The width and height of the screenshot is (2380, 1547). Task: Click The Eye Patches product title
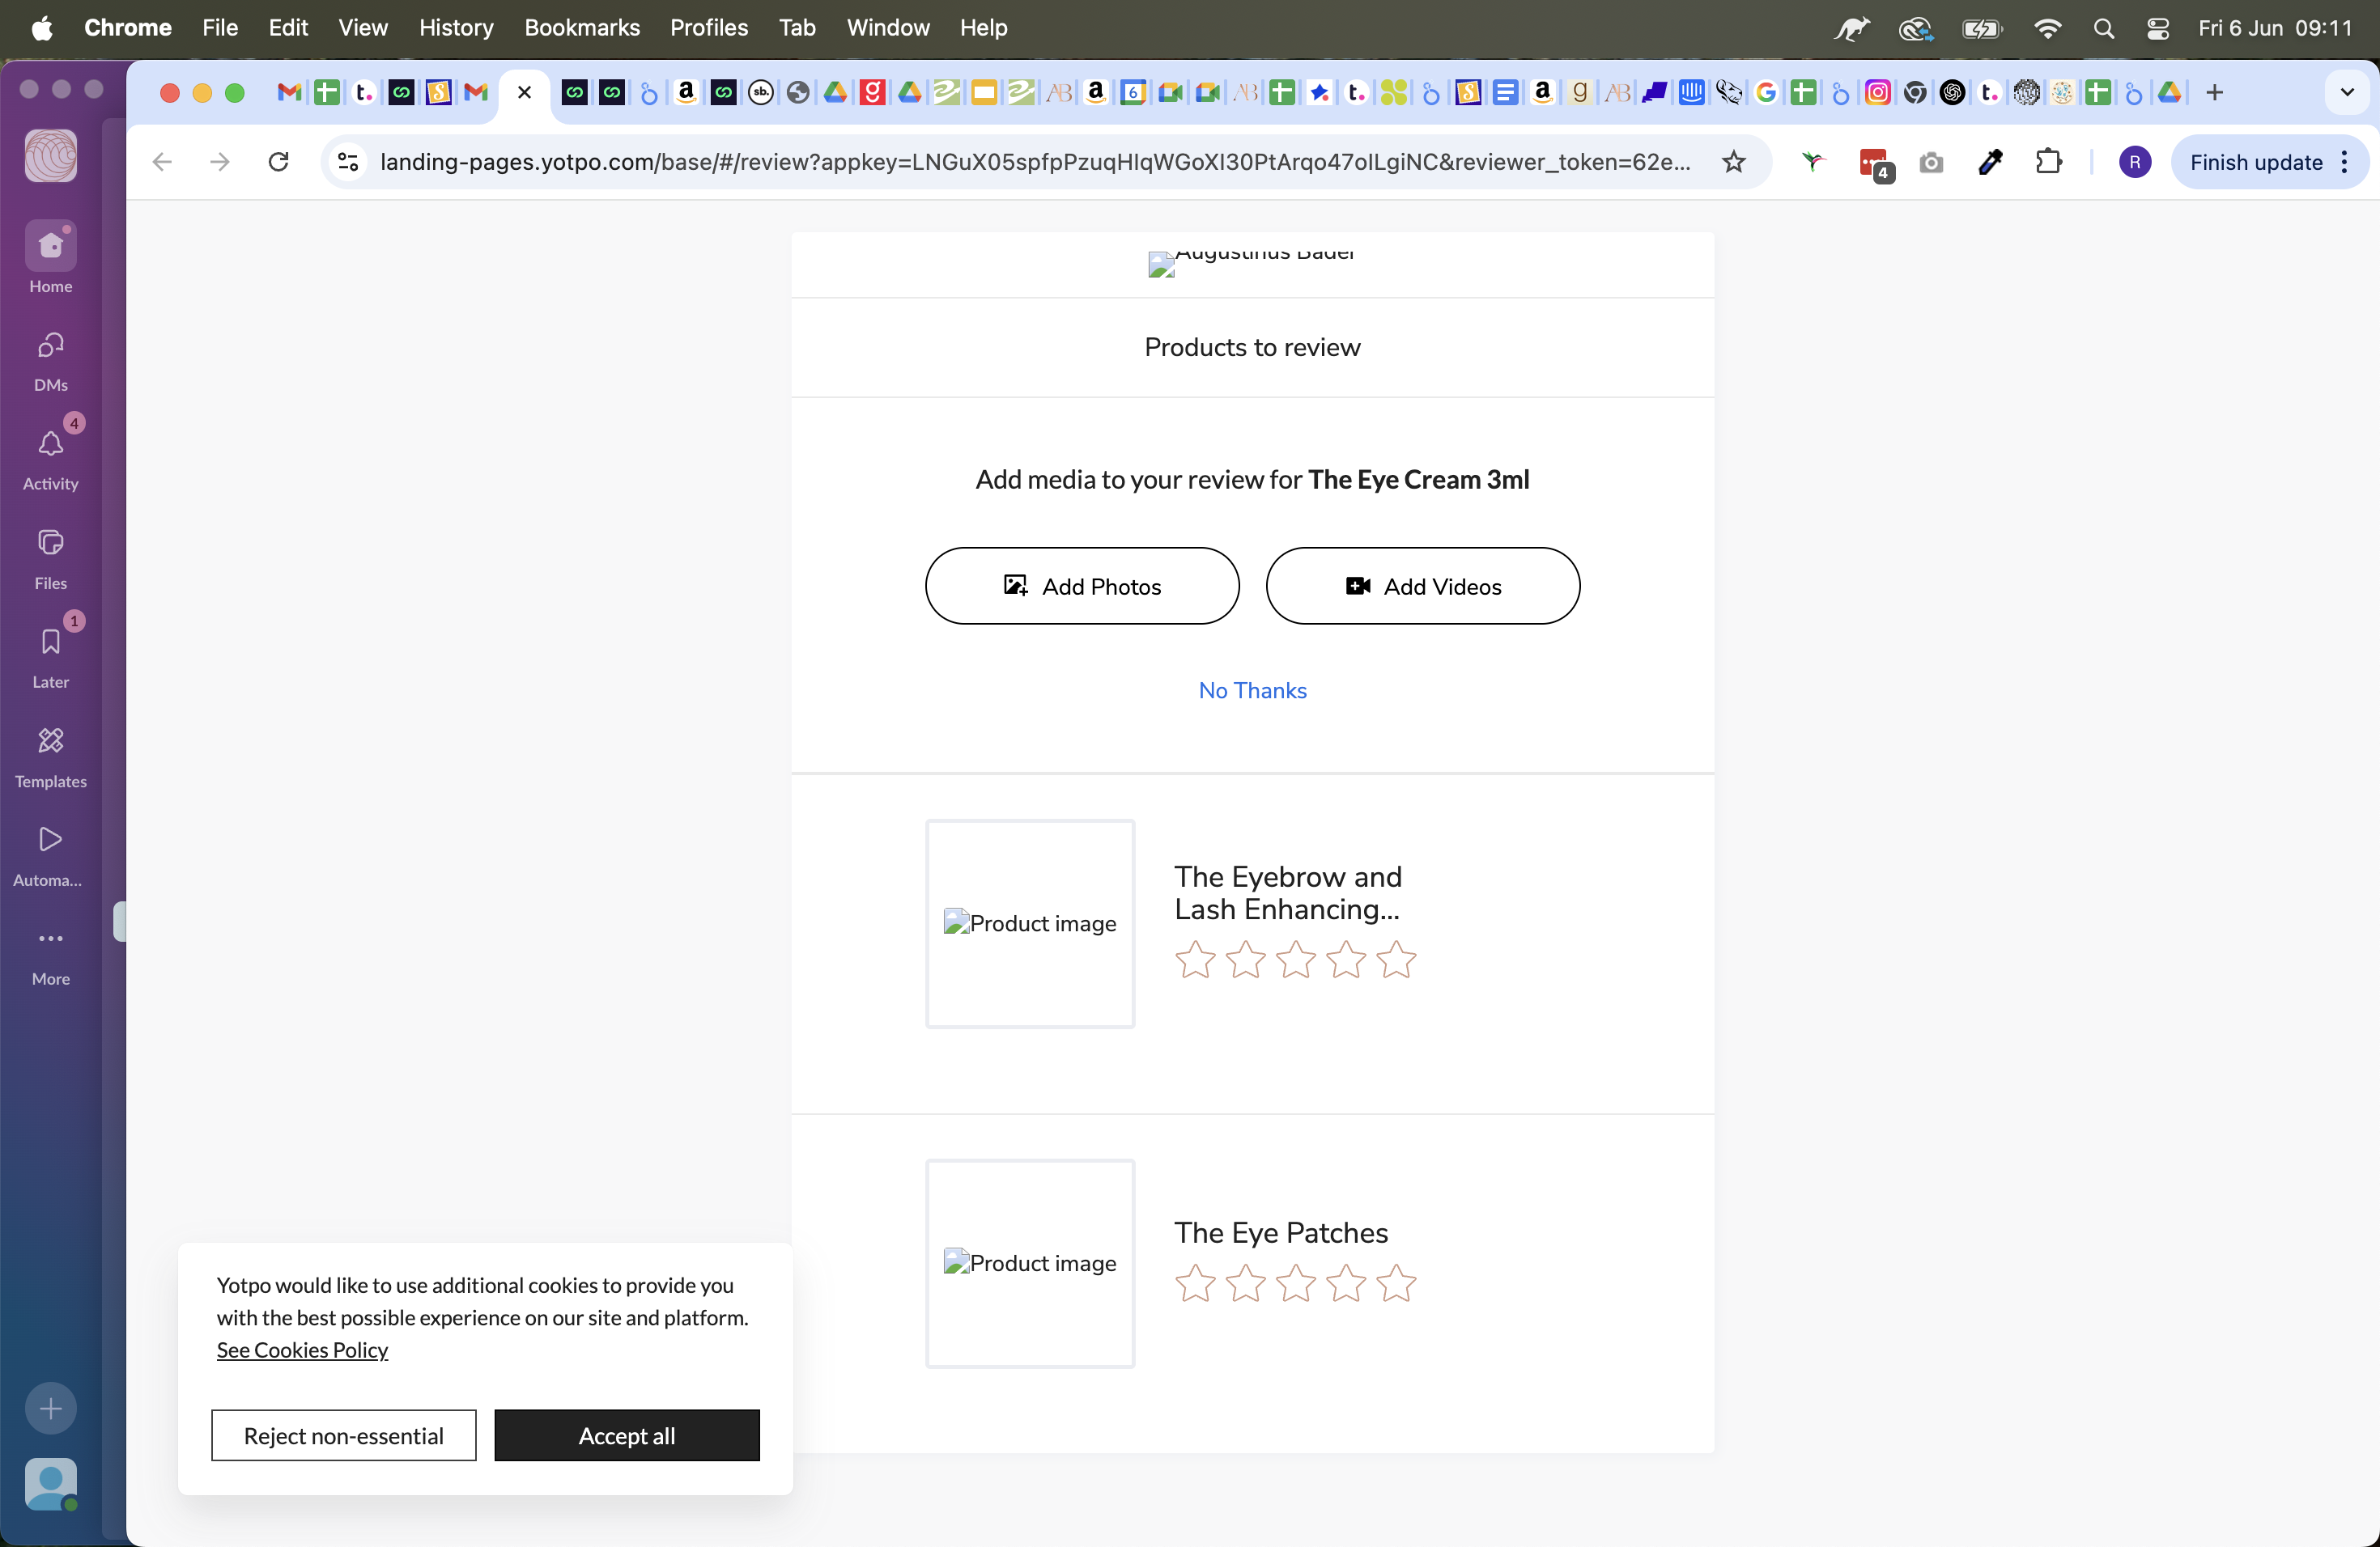tap(1281, 1232)
